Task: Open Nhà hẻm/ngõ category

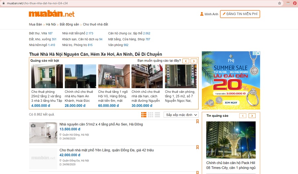Action: pos(42,45)
